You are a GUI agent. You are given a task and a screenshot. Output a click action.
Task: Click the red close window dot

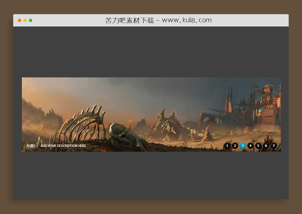pyautogui.click(x=20, y=21)
